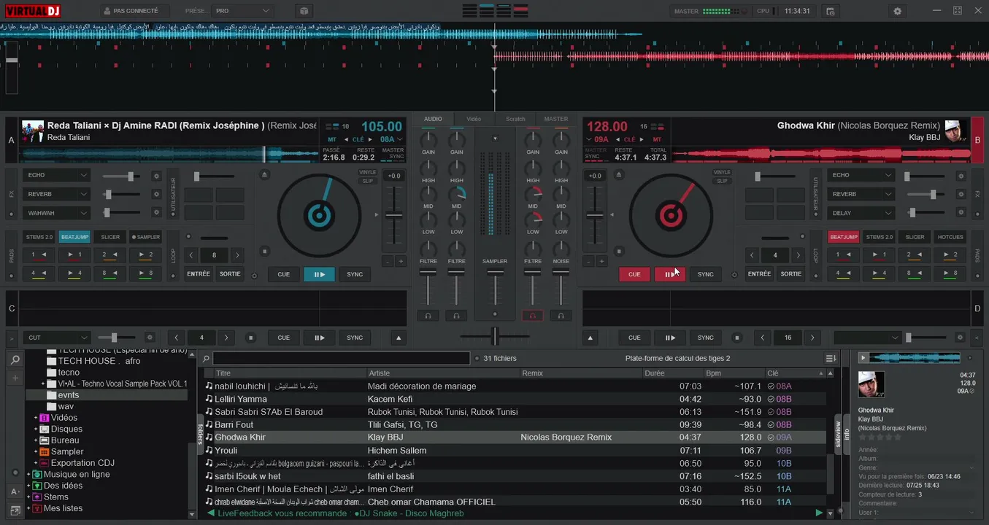Viewport: 989px width, 525px height.
Task: Click the play/pause button on deck B
Action: click(670, 274)
